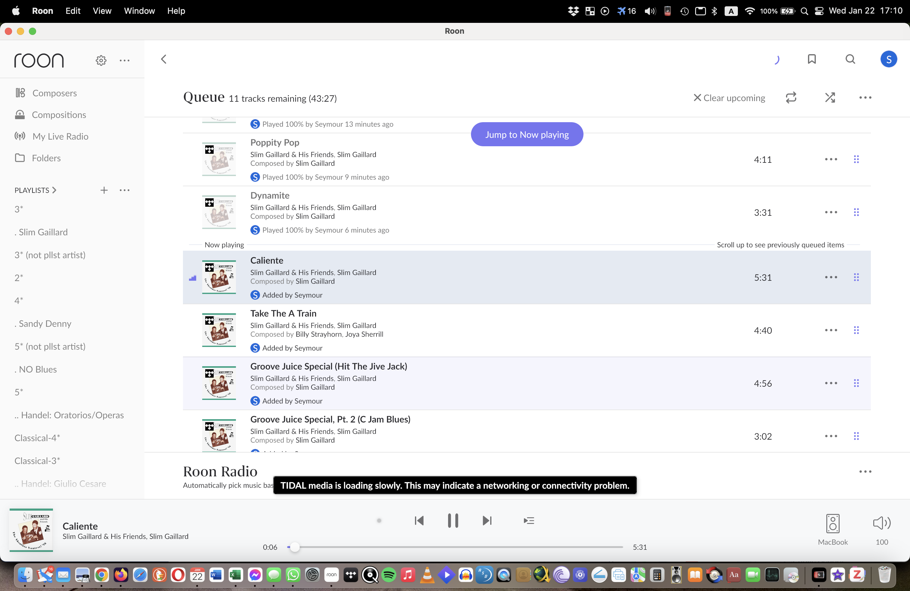The height and width of the screenshot is (591, 910).
Task: Grab drag handle for Groove Juice Special (Hit The Jive Jack)
Action: coord(856,383)
